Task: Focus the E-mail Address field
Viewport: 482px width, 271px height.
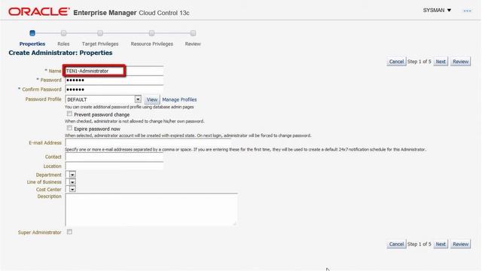Action: (148, 143)
